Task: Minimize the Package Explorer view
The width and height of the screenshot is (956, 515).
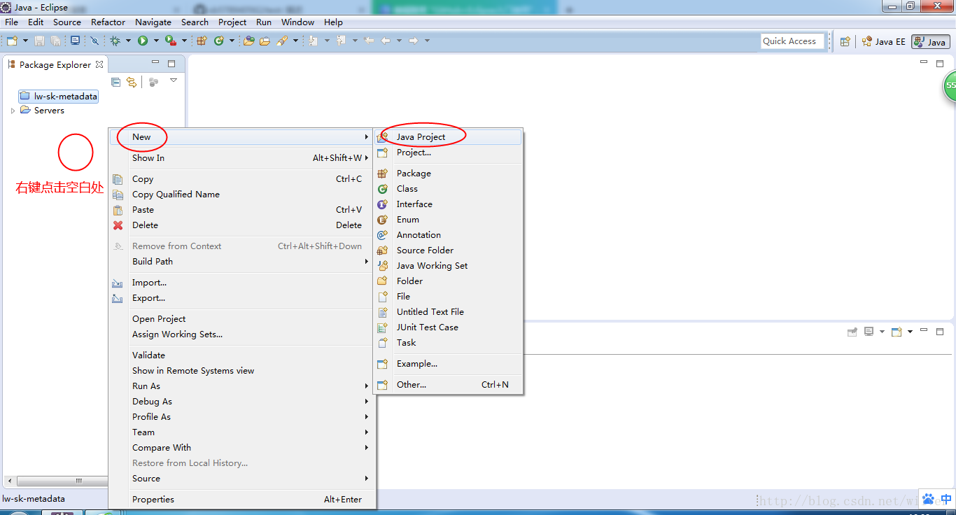Action: point(155,63)
